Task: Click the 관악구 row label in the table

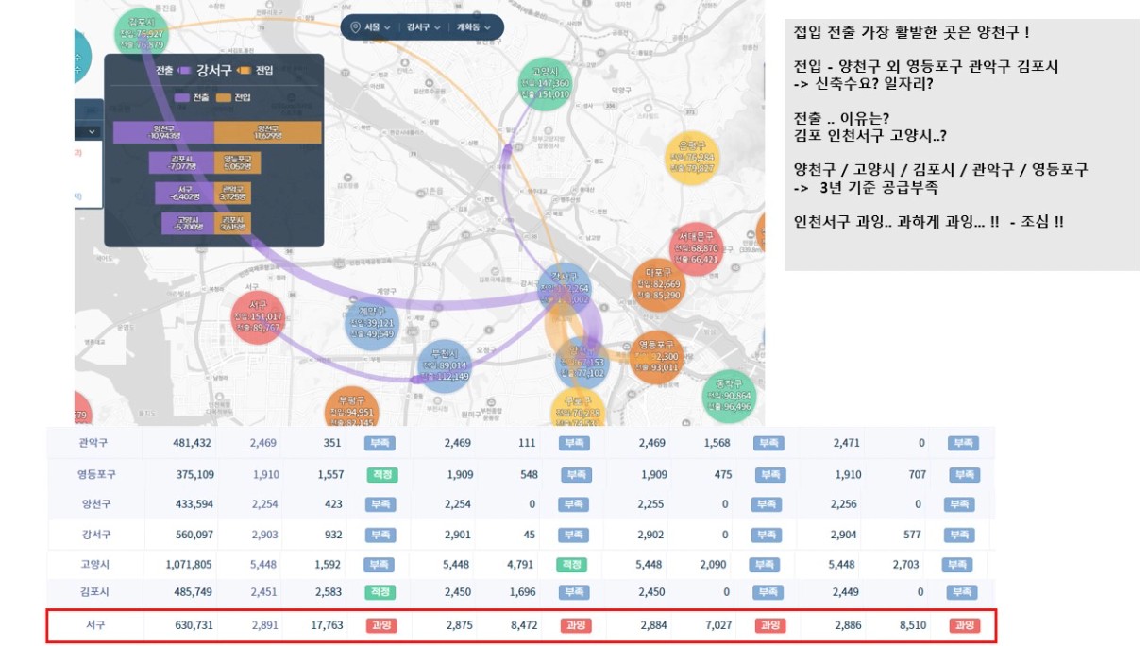Action: pos(94,442)
